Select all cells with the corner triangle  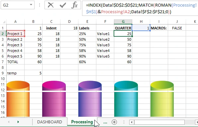tap(4, 22)
